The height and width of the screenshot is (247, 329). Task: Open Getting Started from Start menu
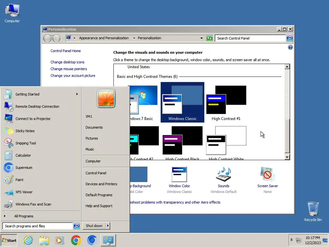click(41, 94)
